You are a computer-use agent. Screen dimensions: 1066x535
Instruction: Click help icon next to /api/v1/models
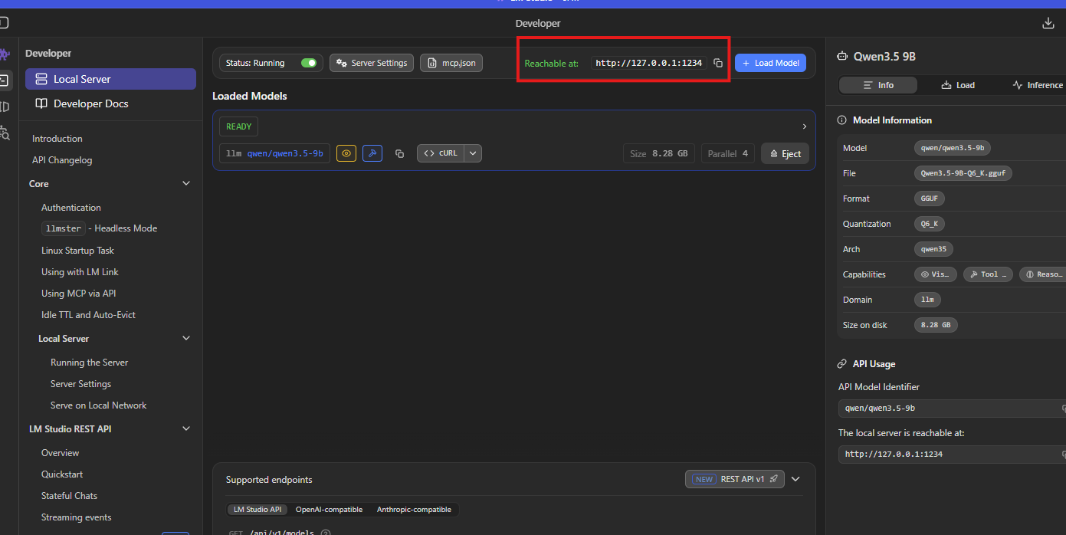(x=326, y=533)
